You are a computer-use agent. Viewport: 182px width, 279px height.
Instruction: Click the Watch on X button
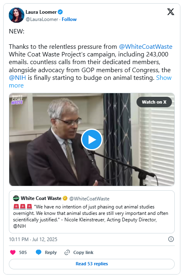pos(154,102)
